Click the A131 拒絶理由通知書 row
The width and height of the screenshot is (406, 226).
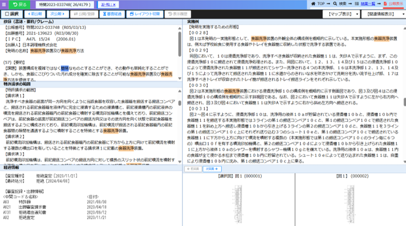(55, 212)
